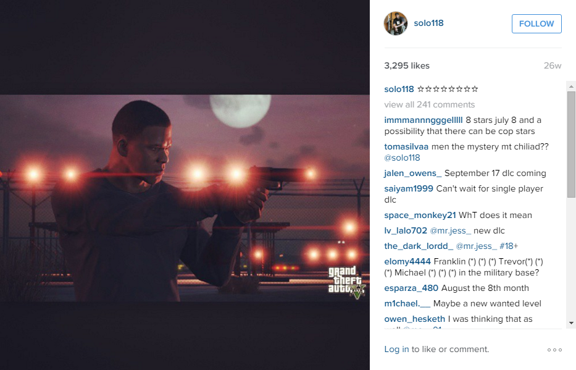Expand view all 241 comments

430,105
